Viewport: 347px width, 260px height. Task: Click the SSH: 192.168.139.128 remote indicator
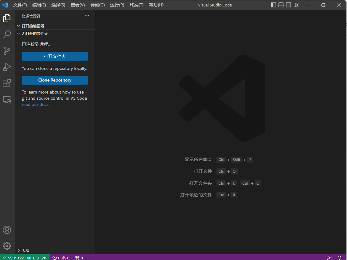(25, 258)
